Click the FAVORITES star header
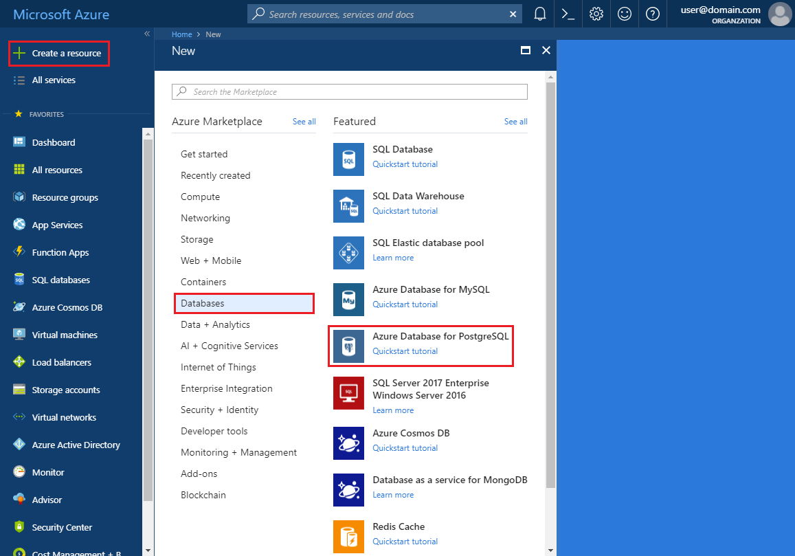 [x=19, y=114]
